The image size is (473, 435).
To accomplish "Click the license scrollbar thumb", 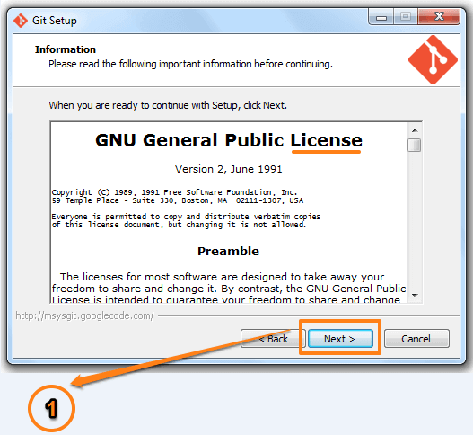I will 414,145.
